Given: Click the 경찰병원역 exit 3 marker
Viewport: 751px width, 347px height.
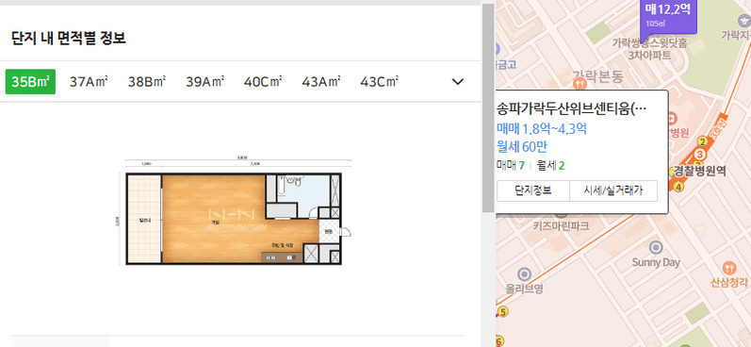Looking at the screenshot, I should pos(701,155).
